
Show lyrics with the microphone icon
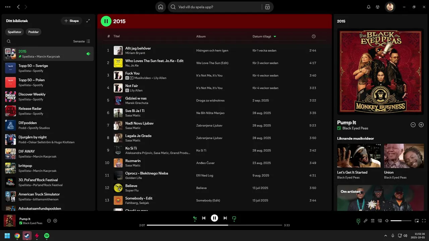click(x=366, y=221)
